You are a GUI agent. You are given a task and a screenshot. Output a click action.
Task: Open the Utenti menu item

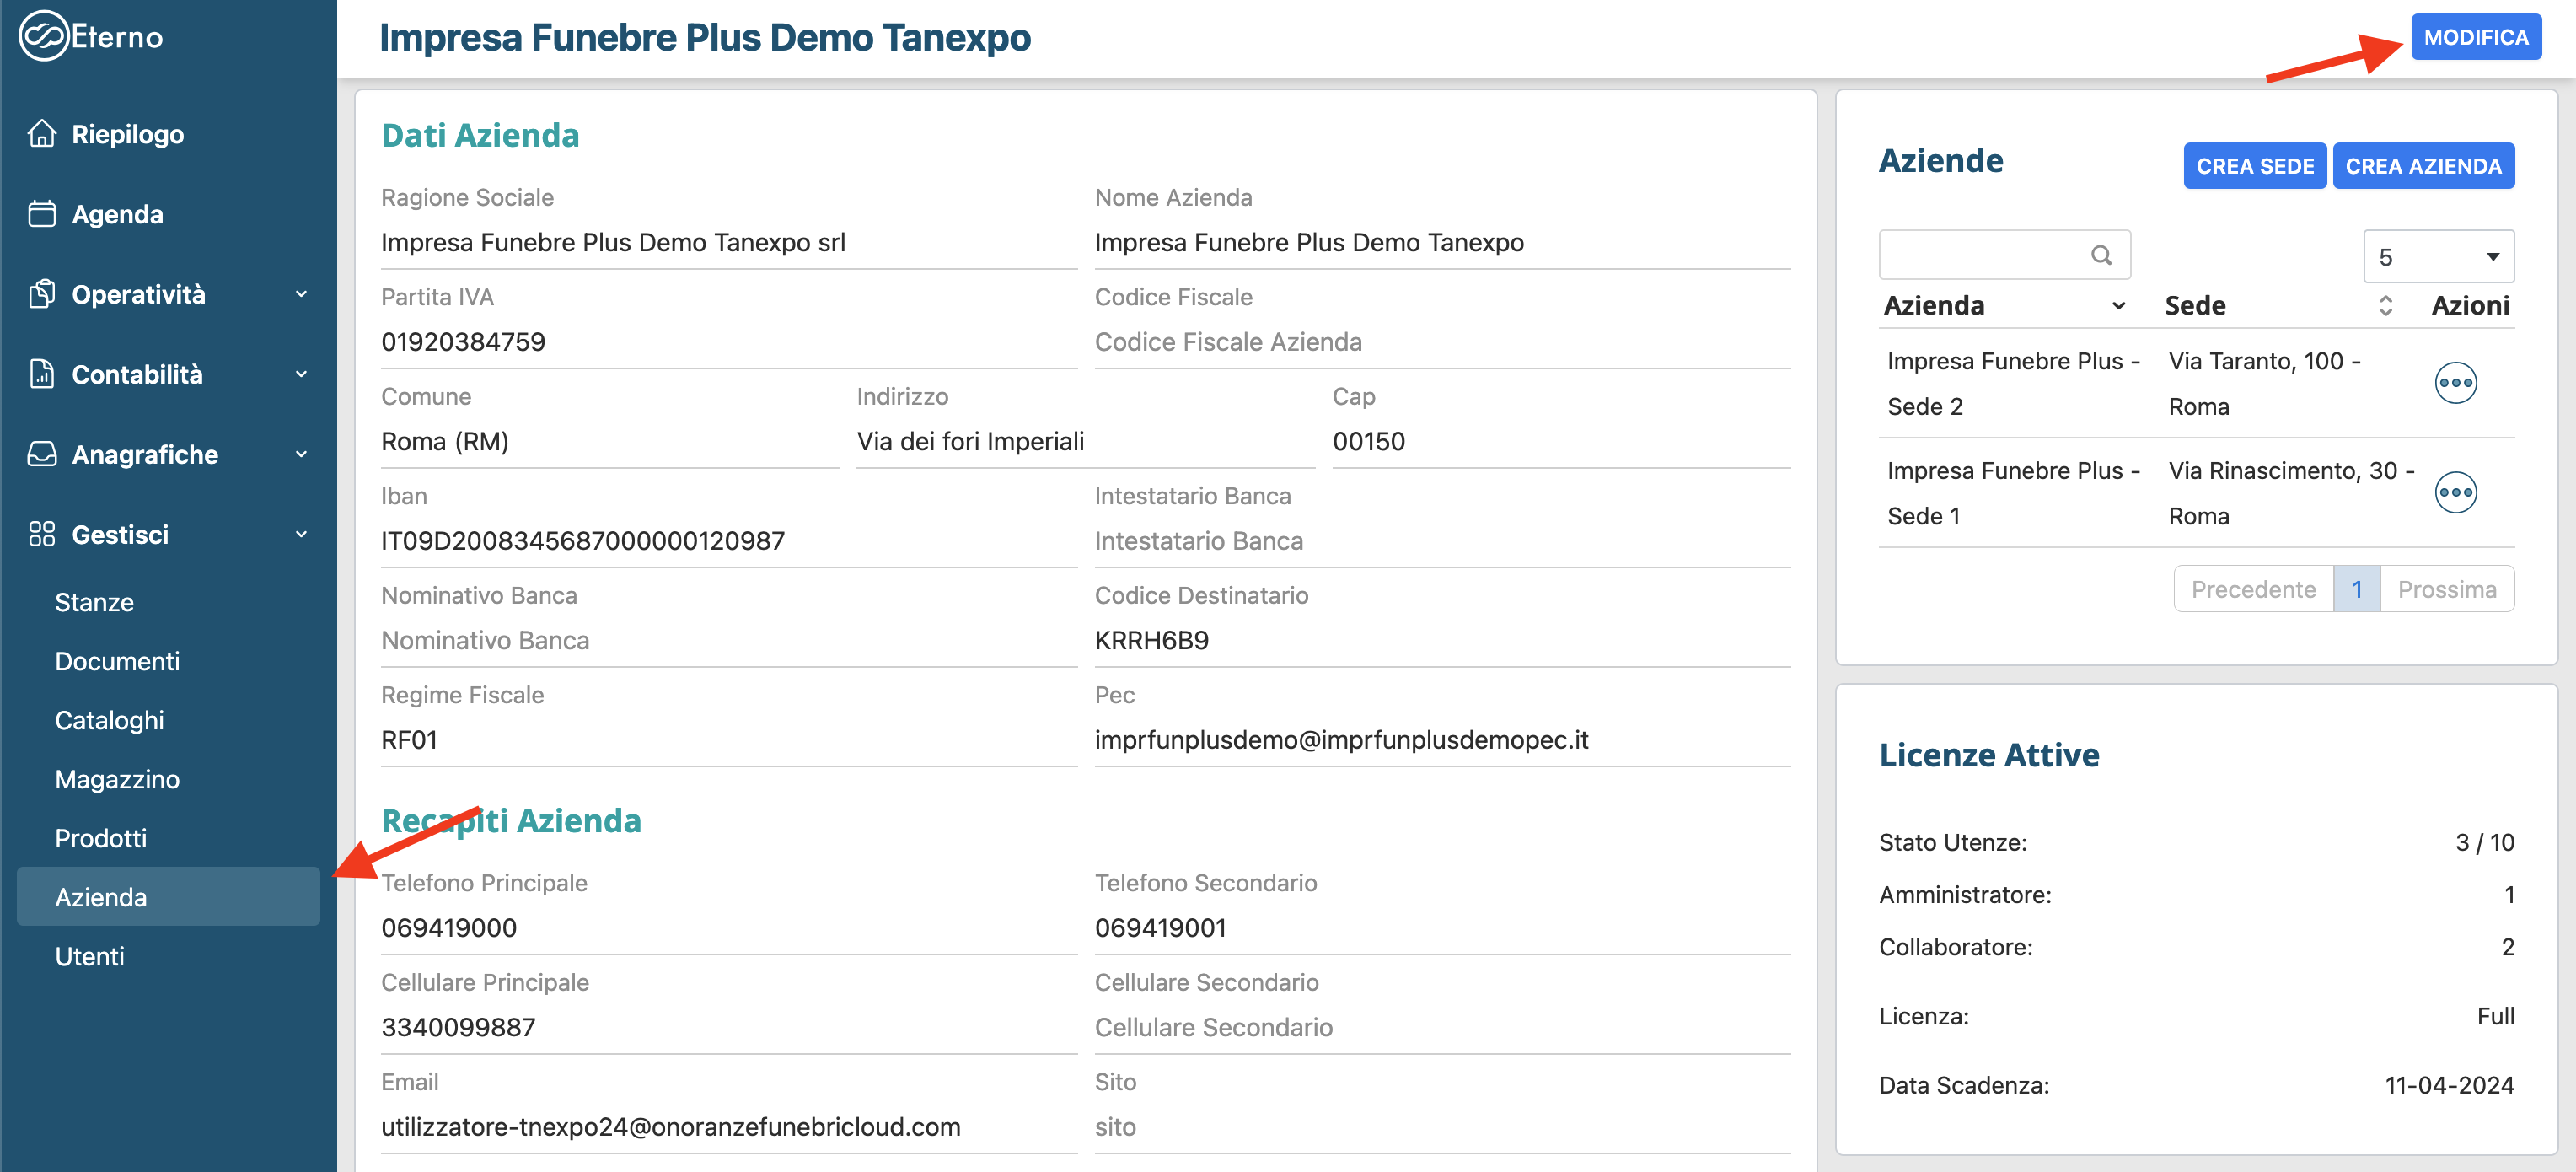(x=90, y=956)
